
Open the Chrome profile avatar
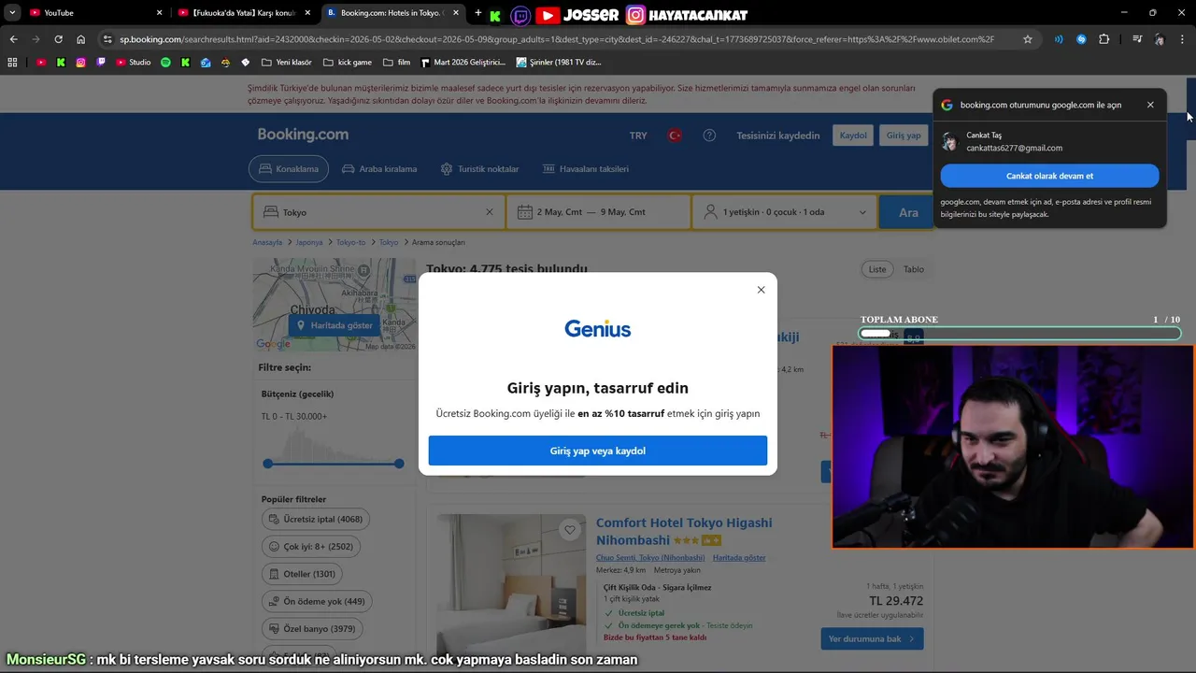tap(1160, 39)
